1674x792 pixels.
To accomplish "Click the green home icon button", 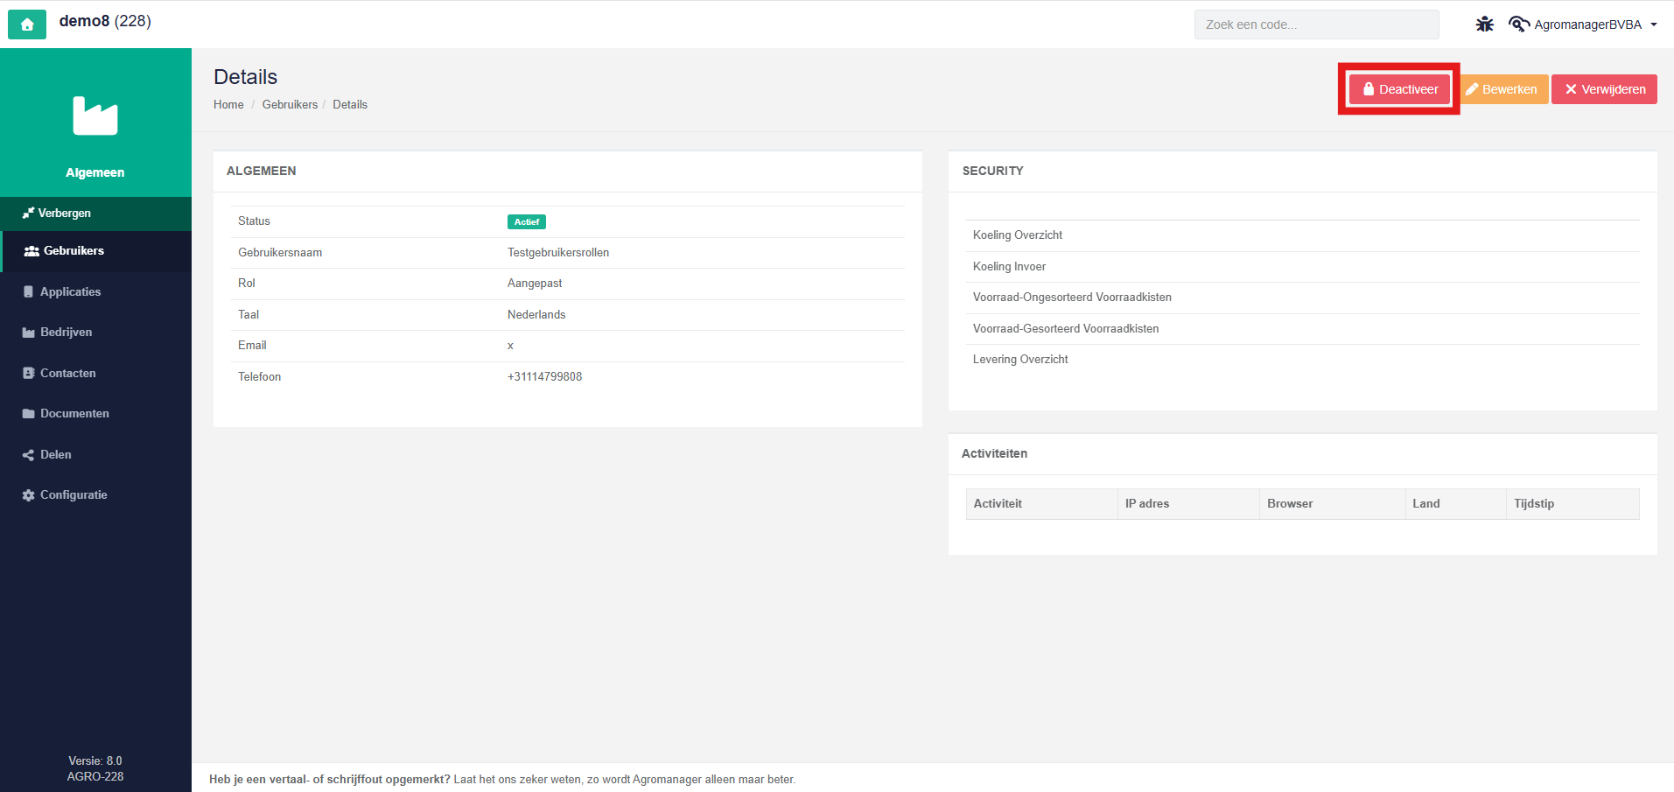I will point(27,25).
